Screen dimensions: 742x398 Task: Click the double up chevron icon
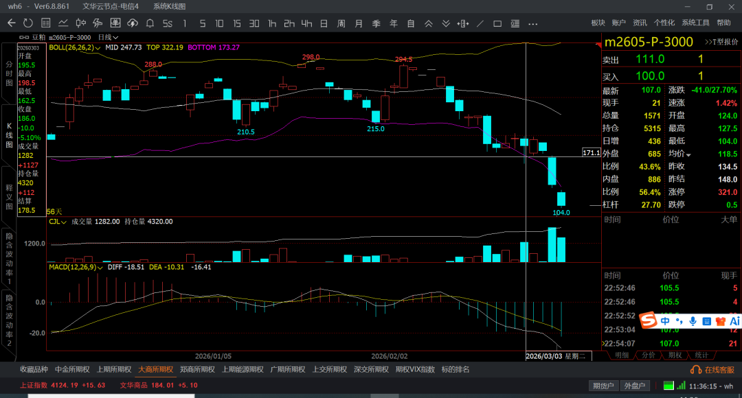click(x=428, y=23)
